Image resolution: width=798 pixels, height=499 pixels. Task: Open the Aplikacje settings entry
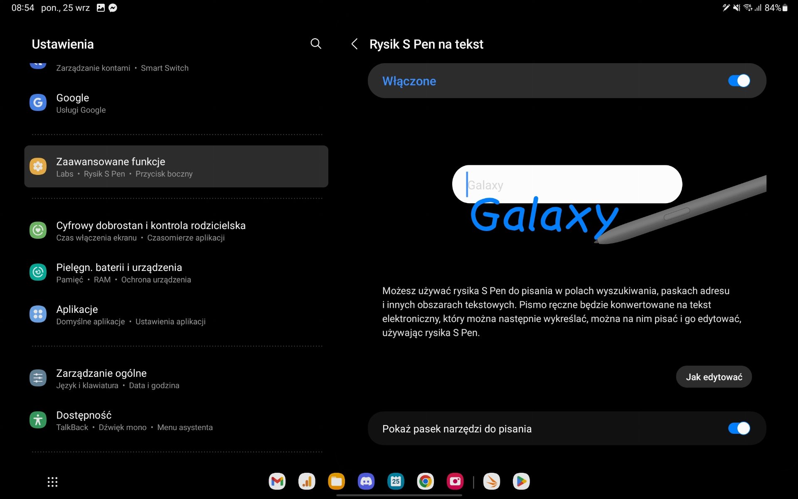pos(176,315)
